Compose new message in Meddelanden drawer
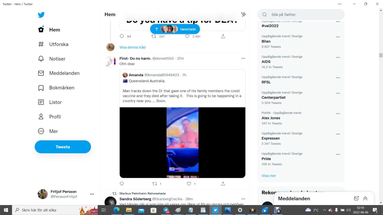The width and height of the screenshot is (383, 215). coord(356,198)
